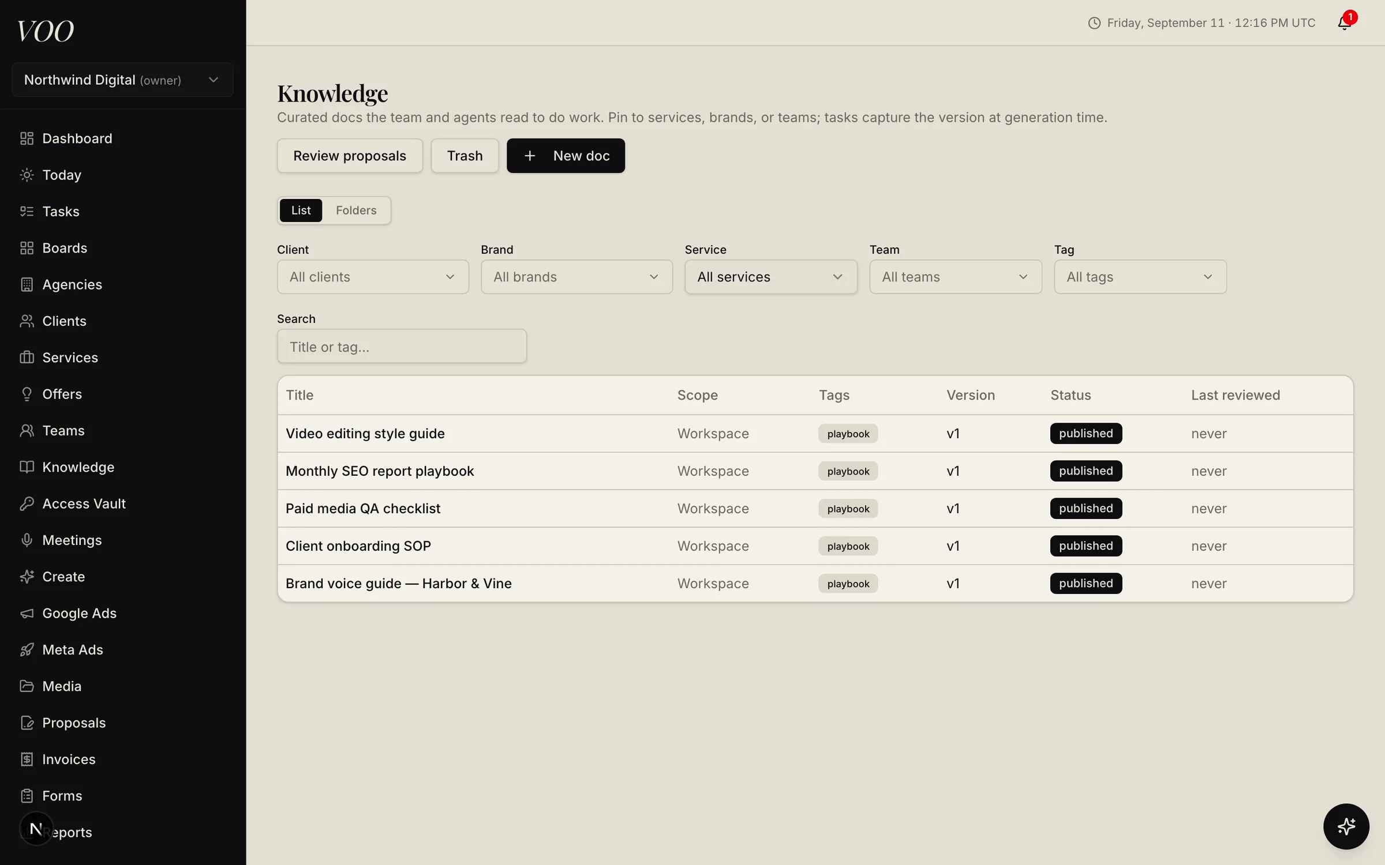The width and height of the screenshot is (1385, 865).
Task: Open the All brands dropdown
Action: coord(577,277)
